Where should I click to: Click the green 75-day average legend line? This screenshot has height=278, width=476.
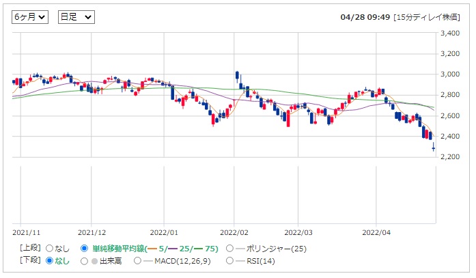coord(198,249)
